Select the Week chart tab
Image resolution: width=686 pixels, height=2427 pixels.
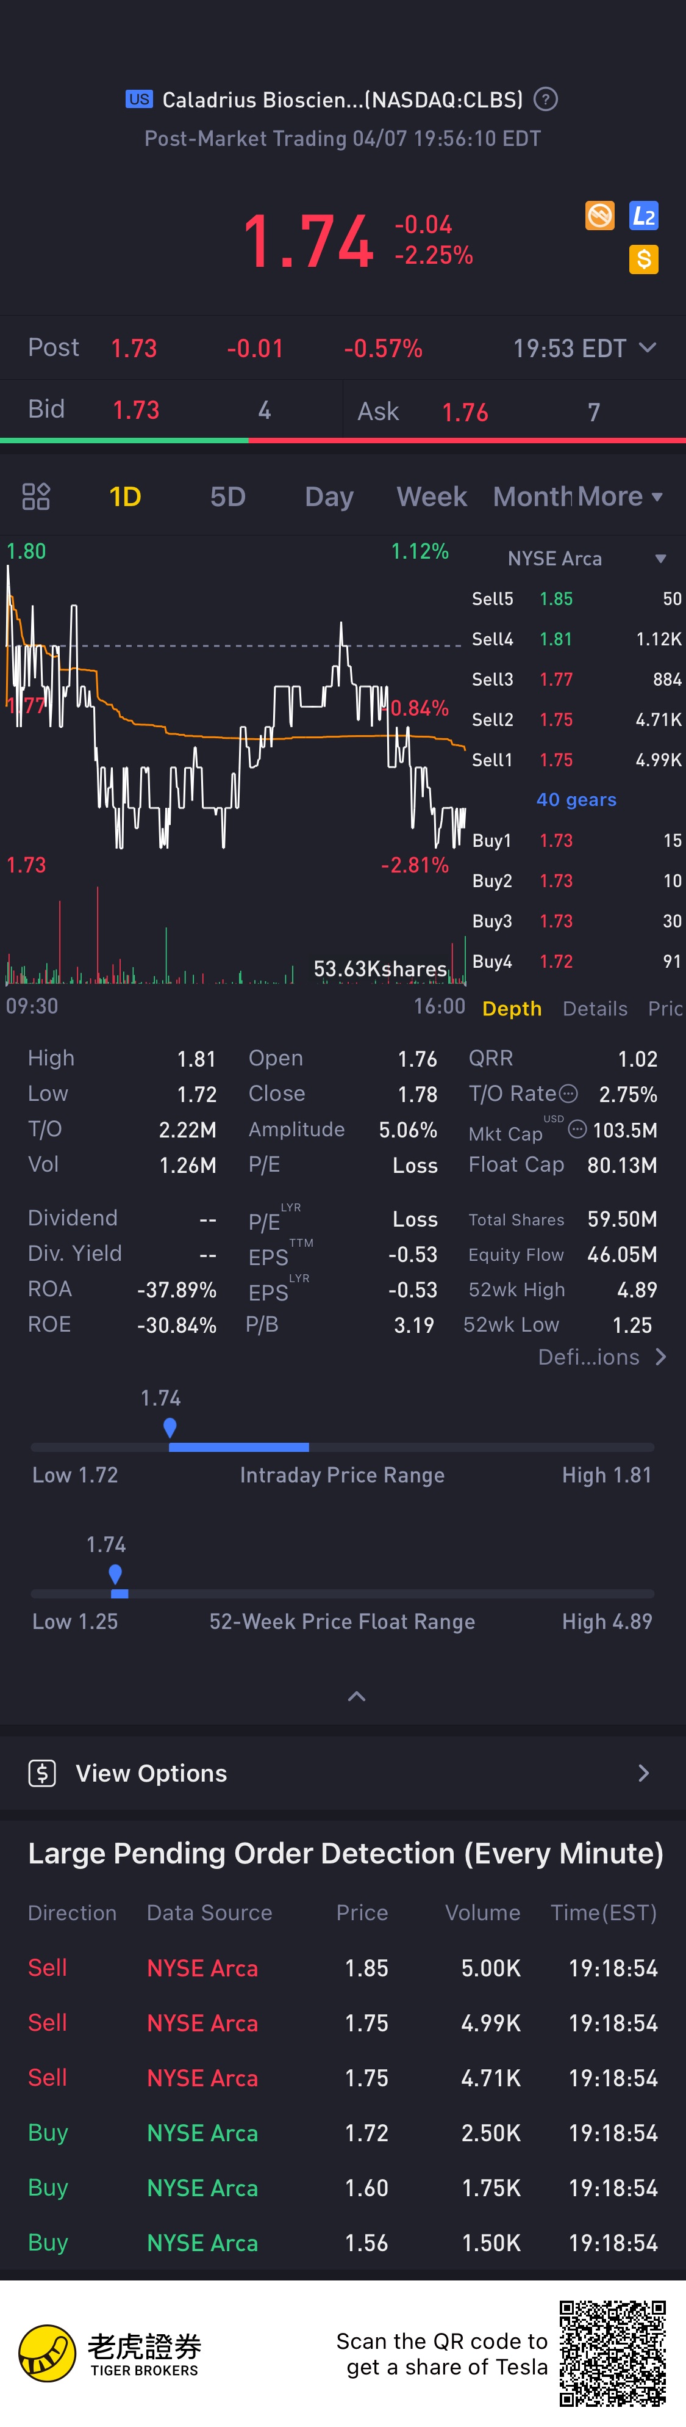click(x=432, y=496)
